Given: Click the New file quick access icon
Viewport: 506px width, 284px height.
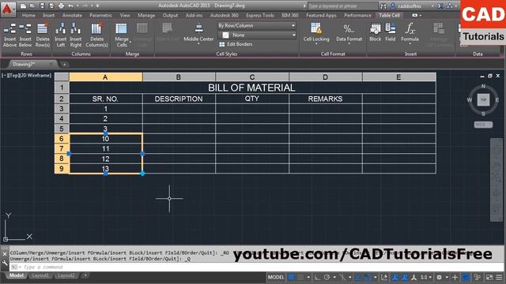Looking at the screenshot, I should [23, 6].
